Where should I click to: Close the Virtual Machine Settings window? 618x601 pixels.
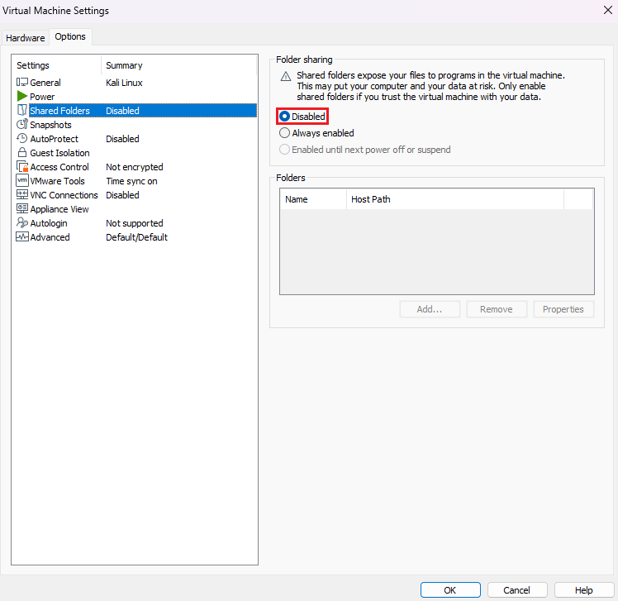[x=607, y=10]
